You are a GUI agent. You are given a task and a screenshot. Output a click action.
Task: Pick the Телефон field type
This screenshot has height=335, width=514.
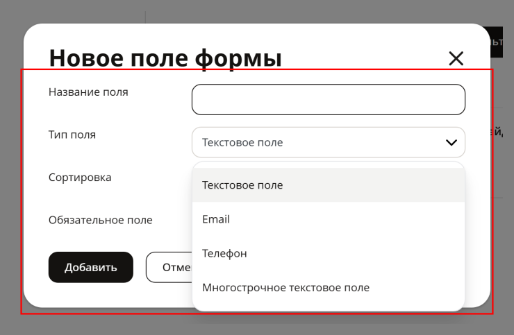pos(328,253)
